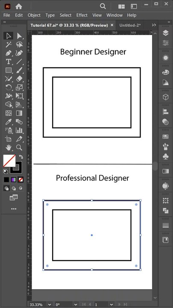Open artboard number dropdown
173x308 pixels.
click(x=111, y=305)
